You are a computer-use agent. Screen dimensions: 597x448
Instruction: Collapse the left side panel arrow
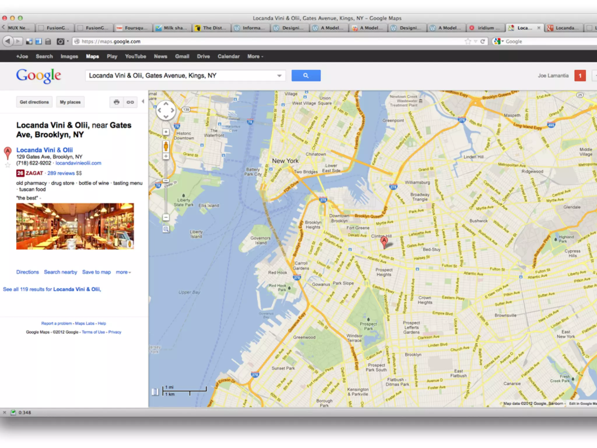[x=143, y=101]
